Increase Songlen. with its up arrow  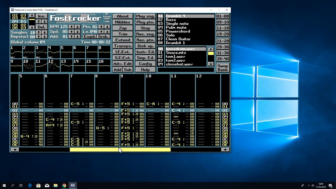click(x=39, y=32)
